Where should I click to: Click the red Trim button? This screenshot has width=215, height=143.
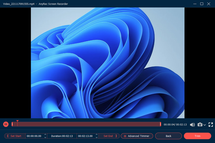(197, 136)
